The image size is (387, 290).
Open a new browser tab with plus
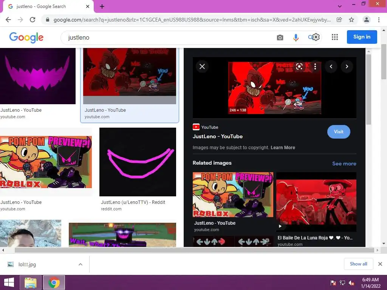click(x=102, y=7)
